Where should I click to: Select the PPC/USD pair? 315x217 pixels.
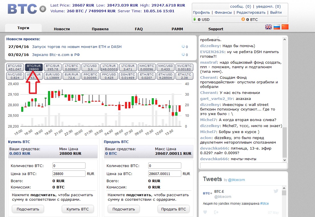(x=109, y=76)
